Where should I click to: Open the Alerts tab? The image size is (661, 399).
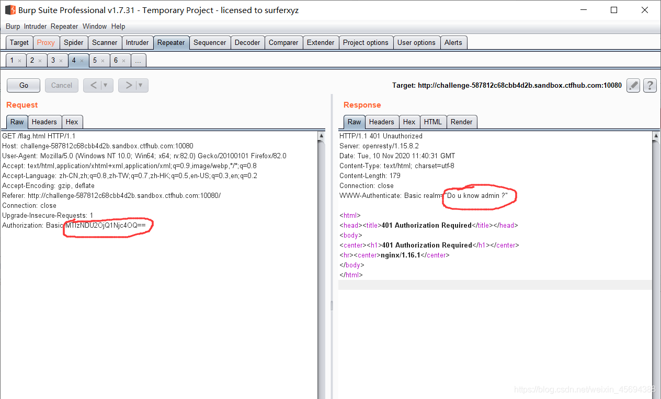click(453, 43)
